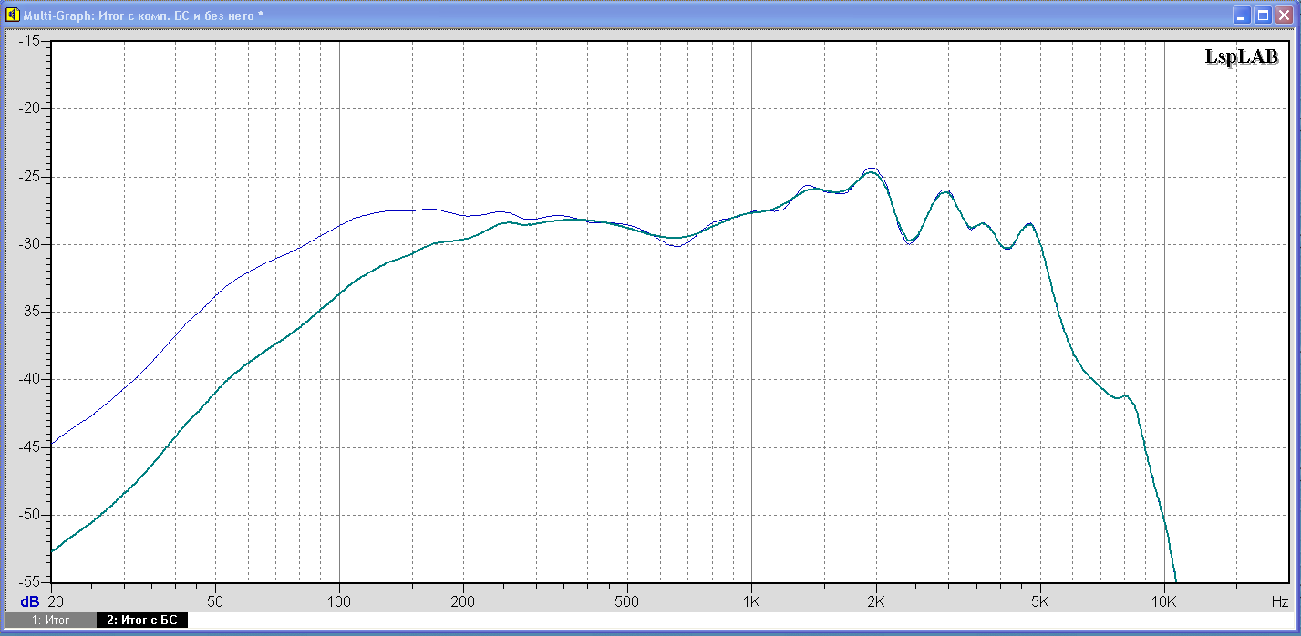1301x636 pixels.
Task: Maximize the Multi-Graph window
Action: [x=1263, y=15]
